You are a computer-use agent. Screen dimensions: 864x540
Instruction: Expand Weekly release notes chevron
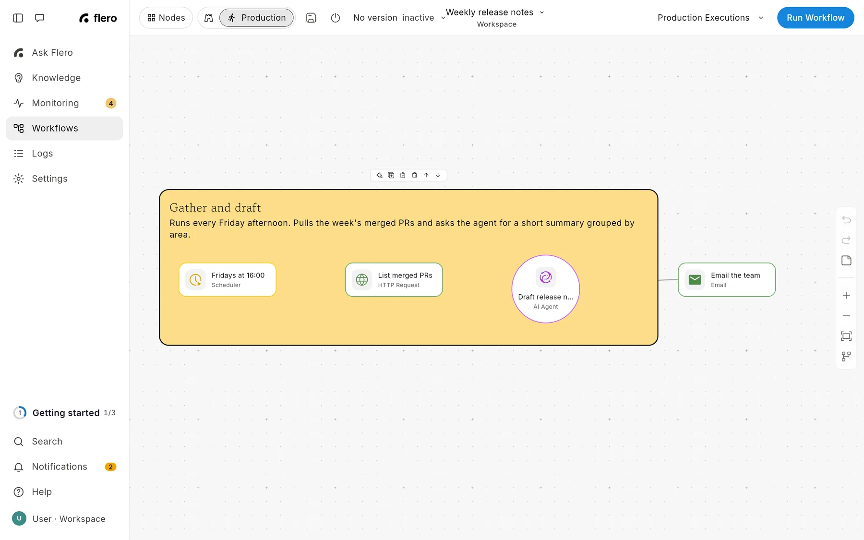pos(542,12)
